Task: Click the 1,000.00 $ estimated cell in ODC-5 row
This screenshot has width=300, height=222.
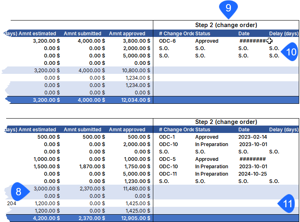Action: pos(47,159)
